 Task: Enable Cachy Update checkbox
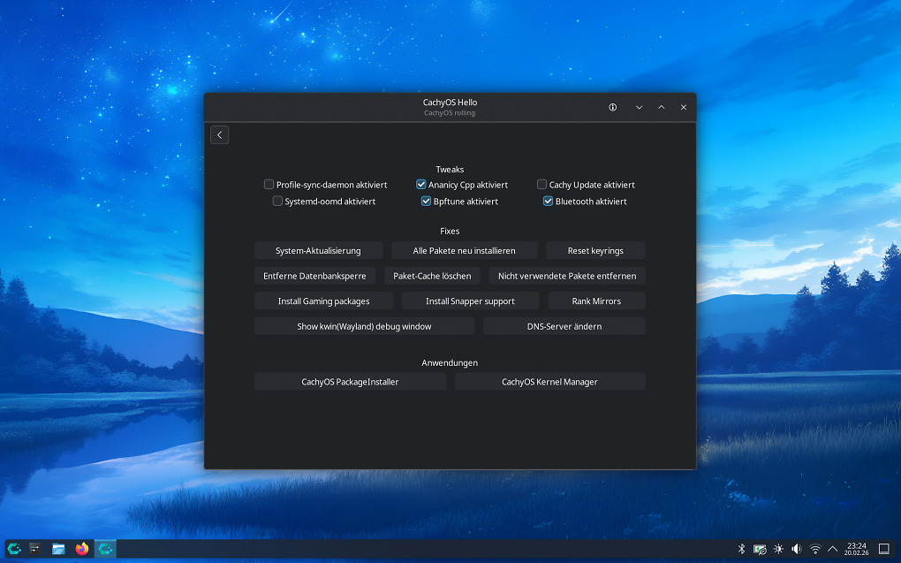tap(541, 185)
